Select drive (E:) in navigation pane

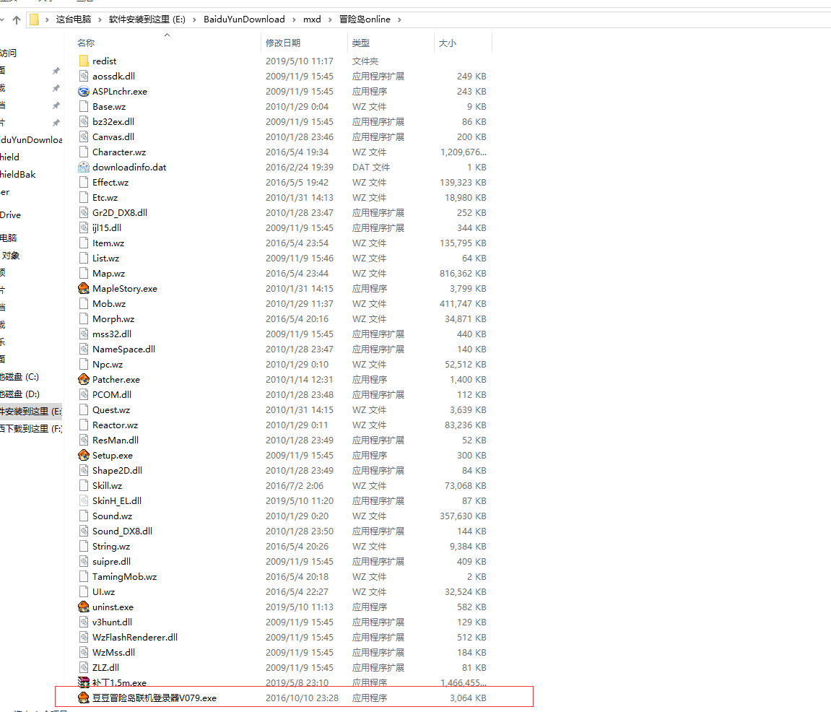(x=31, y=412)
